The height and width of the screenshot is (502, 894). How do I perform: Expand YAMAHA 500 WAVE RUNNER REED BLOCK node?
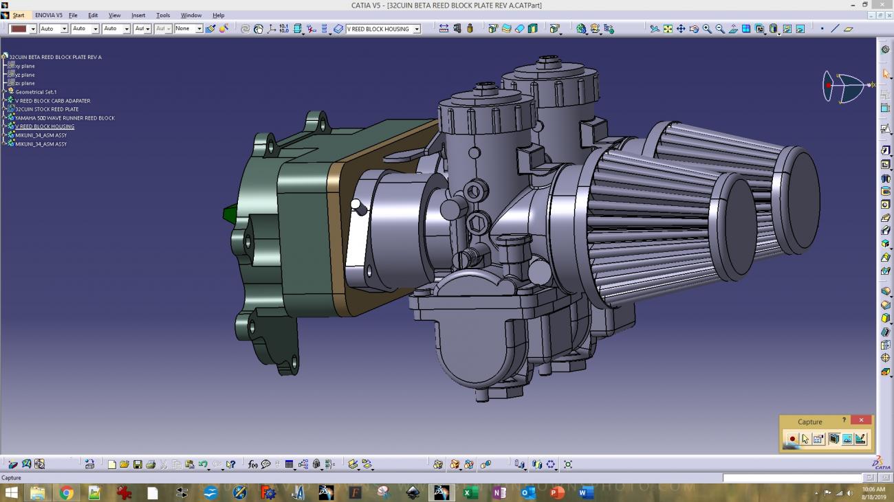[x=4, y=118]
